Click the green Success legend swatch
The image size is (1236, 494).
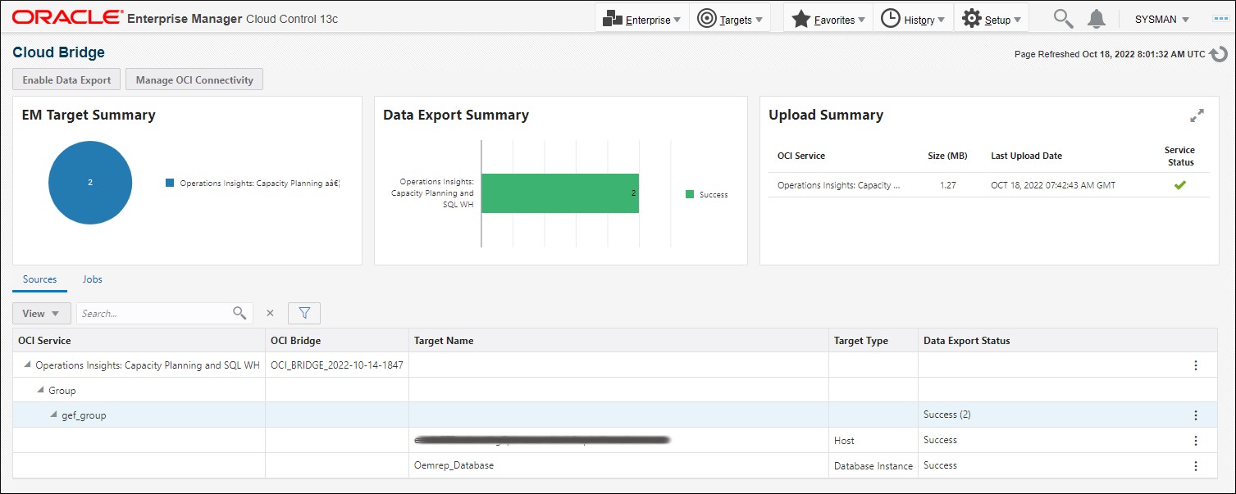coord(690,194)
